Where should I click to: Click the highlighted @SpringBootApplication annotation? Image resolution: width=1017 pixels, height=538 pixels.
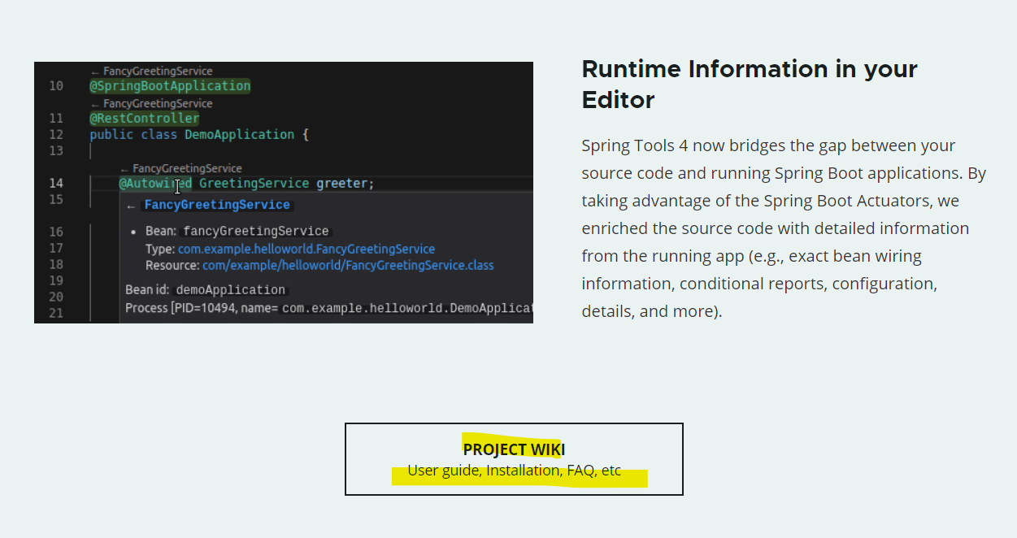170,85
